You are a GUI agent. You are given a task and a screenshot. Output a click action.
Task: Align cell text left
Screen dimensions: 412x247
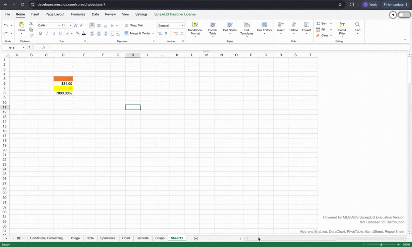[92, 34]
